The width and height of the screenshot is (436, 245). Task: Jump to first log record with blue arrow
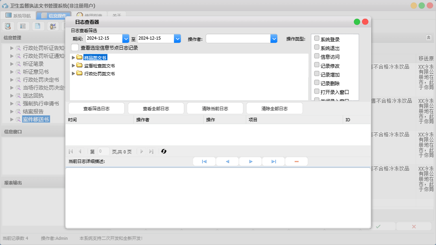[x=204, y=162]
